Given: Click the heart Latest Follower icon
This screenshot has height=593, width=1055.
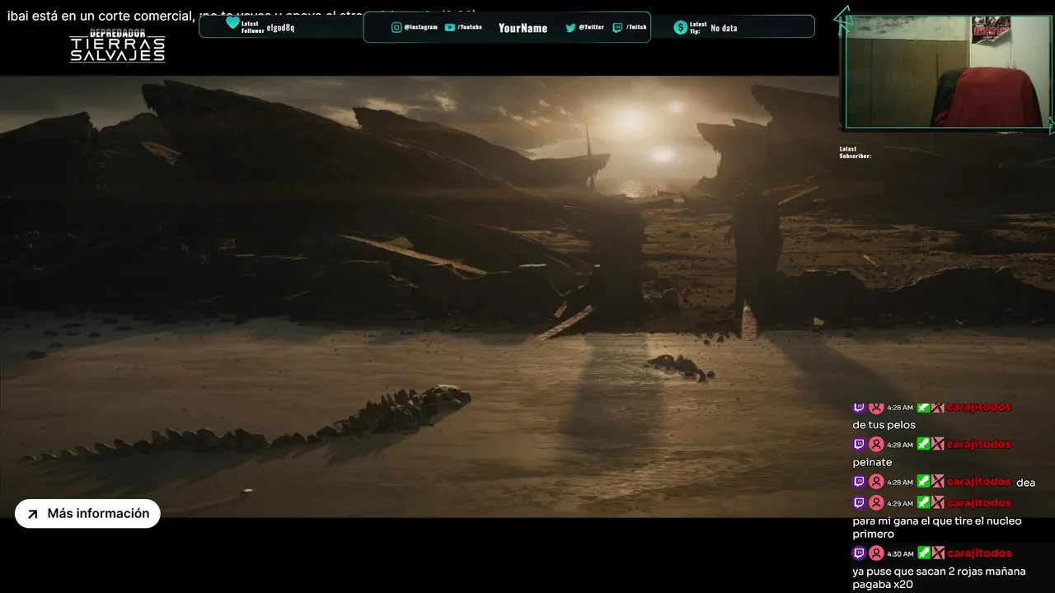Looking at the screenshot, I should pyautogui.click(x=232, y=23).
